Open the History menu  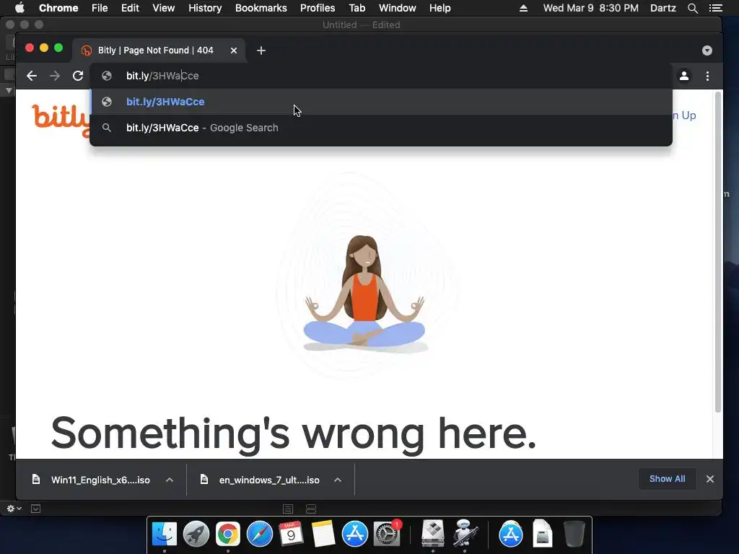(x=205, y=8)
